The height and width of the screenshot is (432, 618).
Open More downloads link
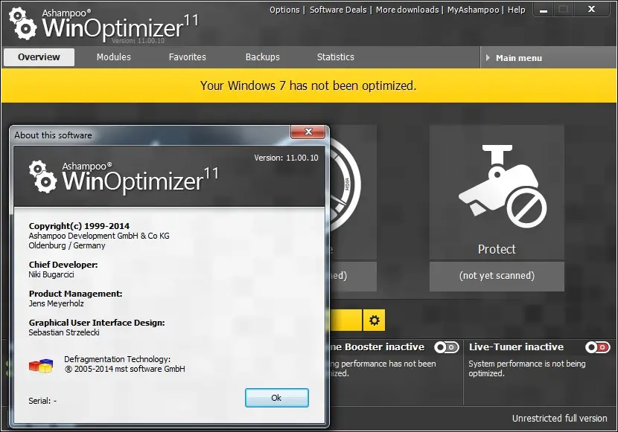coord(407,10)
